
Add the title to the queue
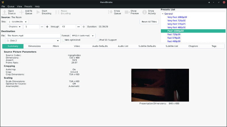22,12
